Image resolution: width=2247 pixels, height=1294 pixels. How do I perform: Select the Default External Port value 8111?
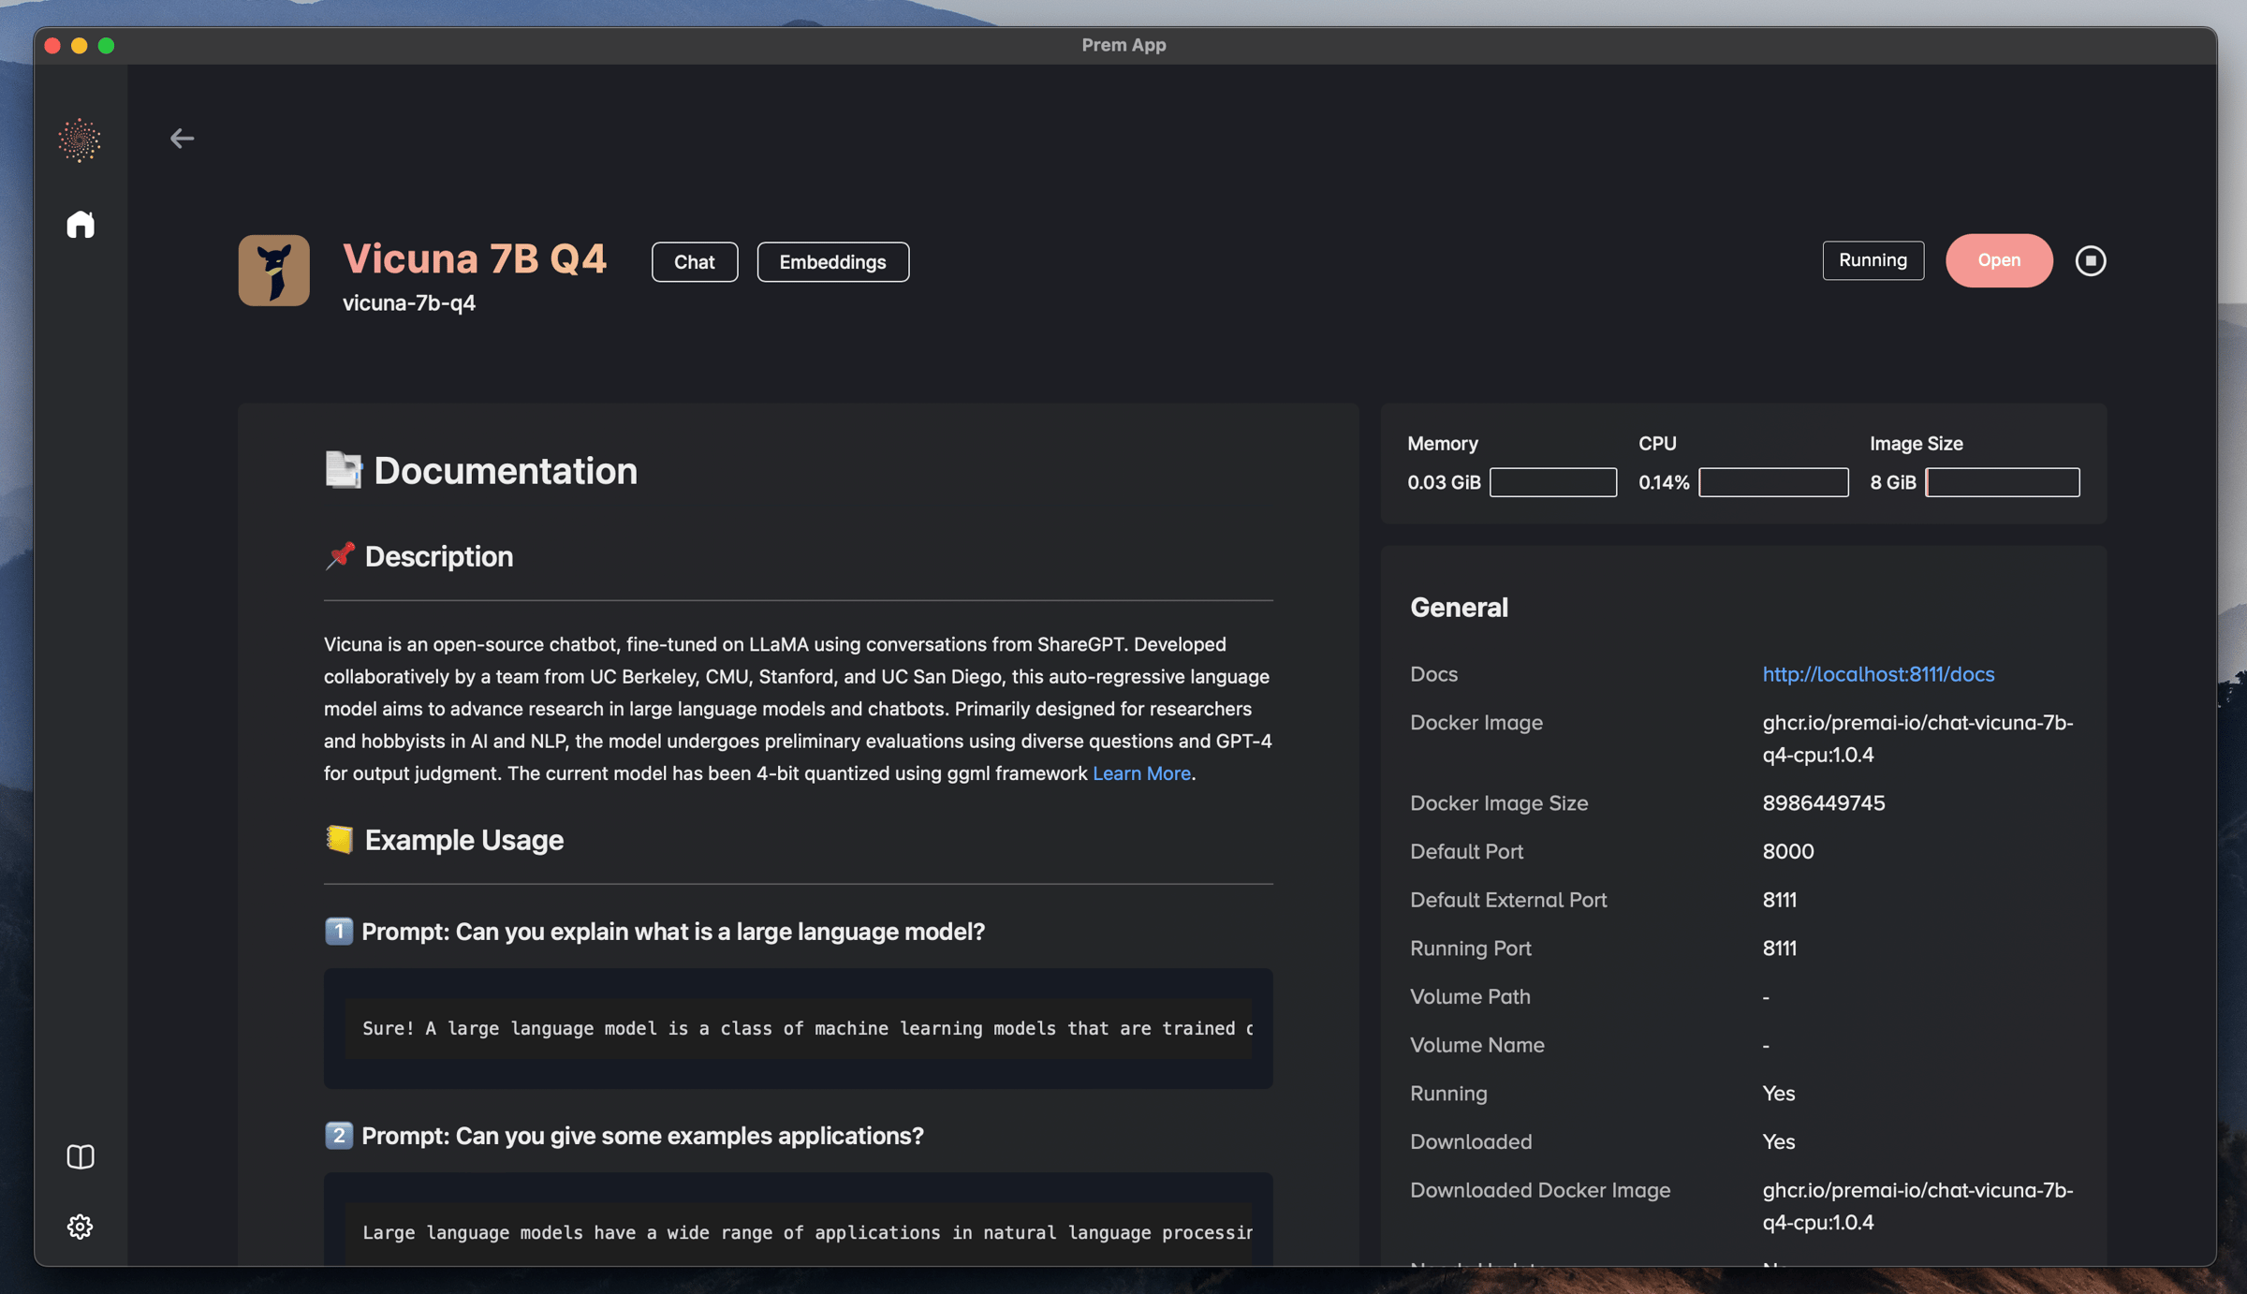point(1779,900)
